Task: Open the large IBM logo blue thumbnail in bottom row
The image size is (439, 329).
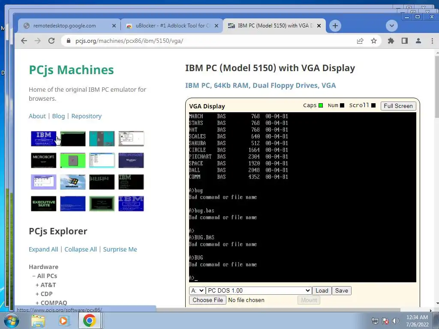Action: 131,203
